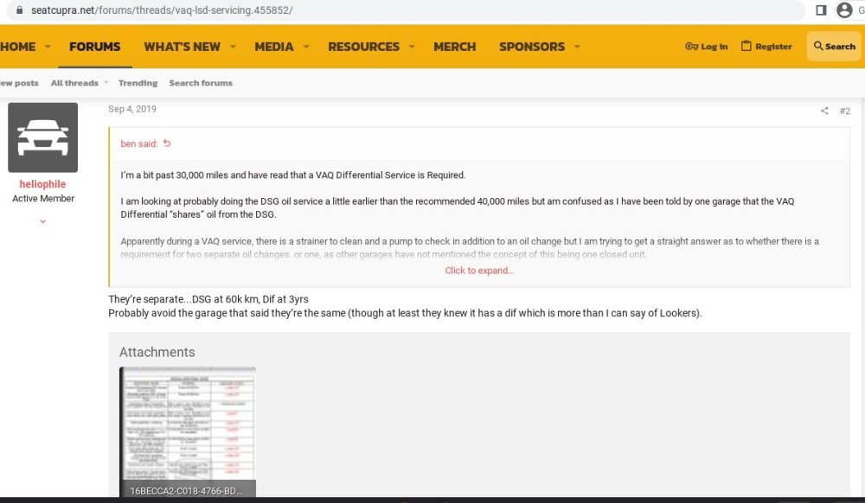Open MEDIA menu item
The width and height of the screenshot is (865, 503).
pyautogui.click(x=274, y=47)
